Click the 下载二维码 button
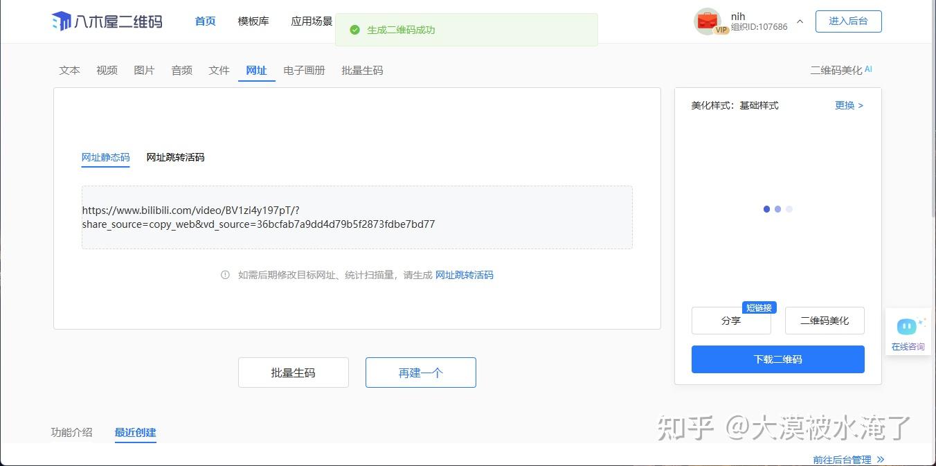 778,359
